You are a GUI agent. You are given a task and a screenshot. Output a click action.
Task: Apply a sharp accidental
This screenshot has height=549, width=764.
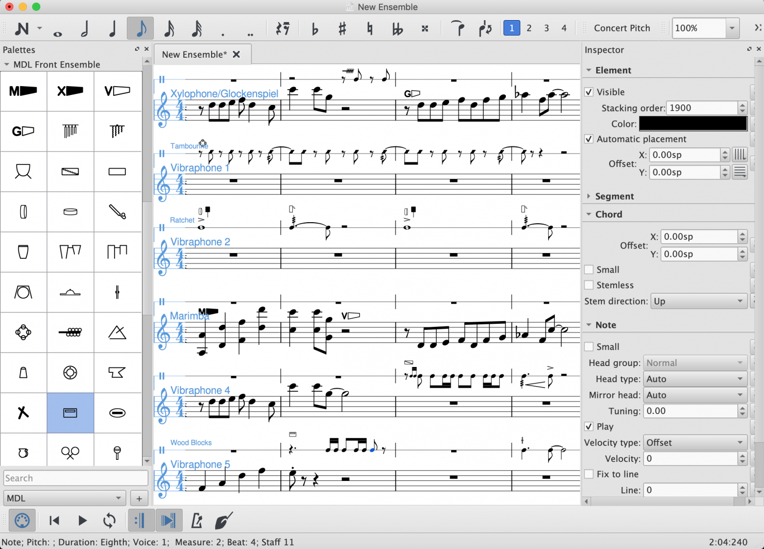point(341,28)
